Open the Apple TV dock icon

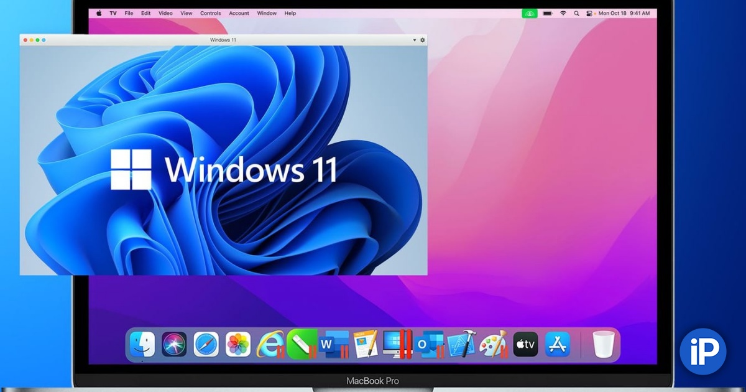point(525,344)
